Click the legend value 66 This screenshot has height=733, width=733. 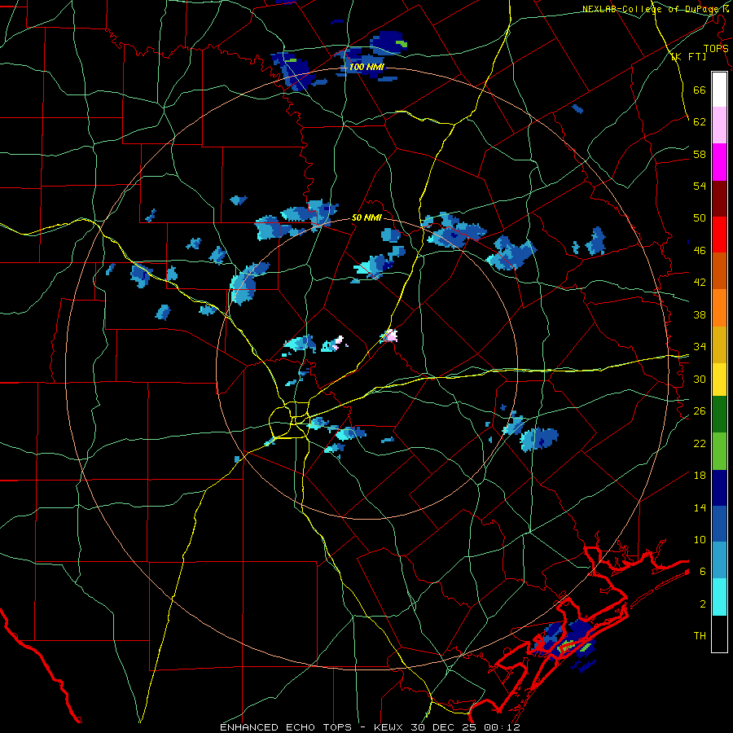click(x=700, y=90)
